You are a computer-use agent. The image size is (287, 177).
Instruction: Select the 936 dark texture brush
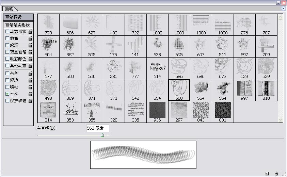click(157, 112)
